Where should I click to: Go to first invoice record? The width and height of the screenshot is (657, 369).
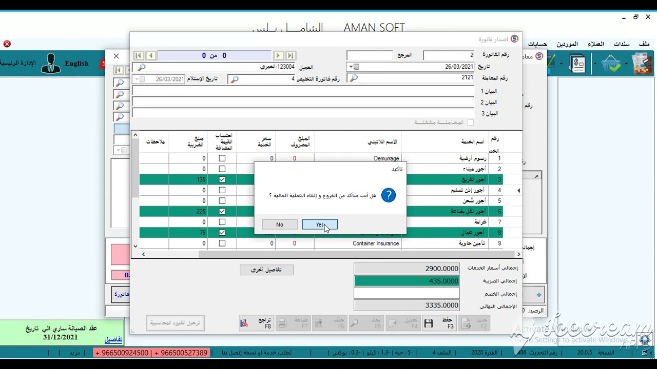point(138,55)
